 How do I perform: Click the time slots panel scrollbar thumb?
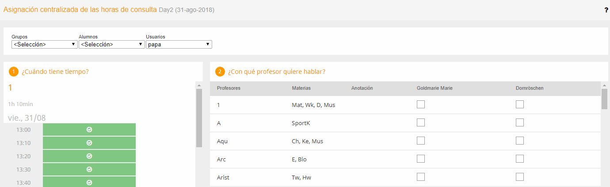tap(199, 118)
